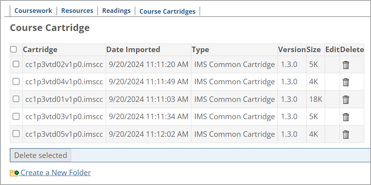Click the new folder icon with plus
371x185 pixels.
click(14, 173)
